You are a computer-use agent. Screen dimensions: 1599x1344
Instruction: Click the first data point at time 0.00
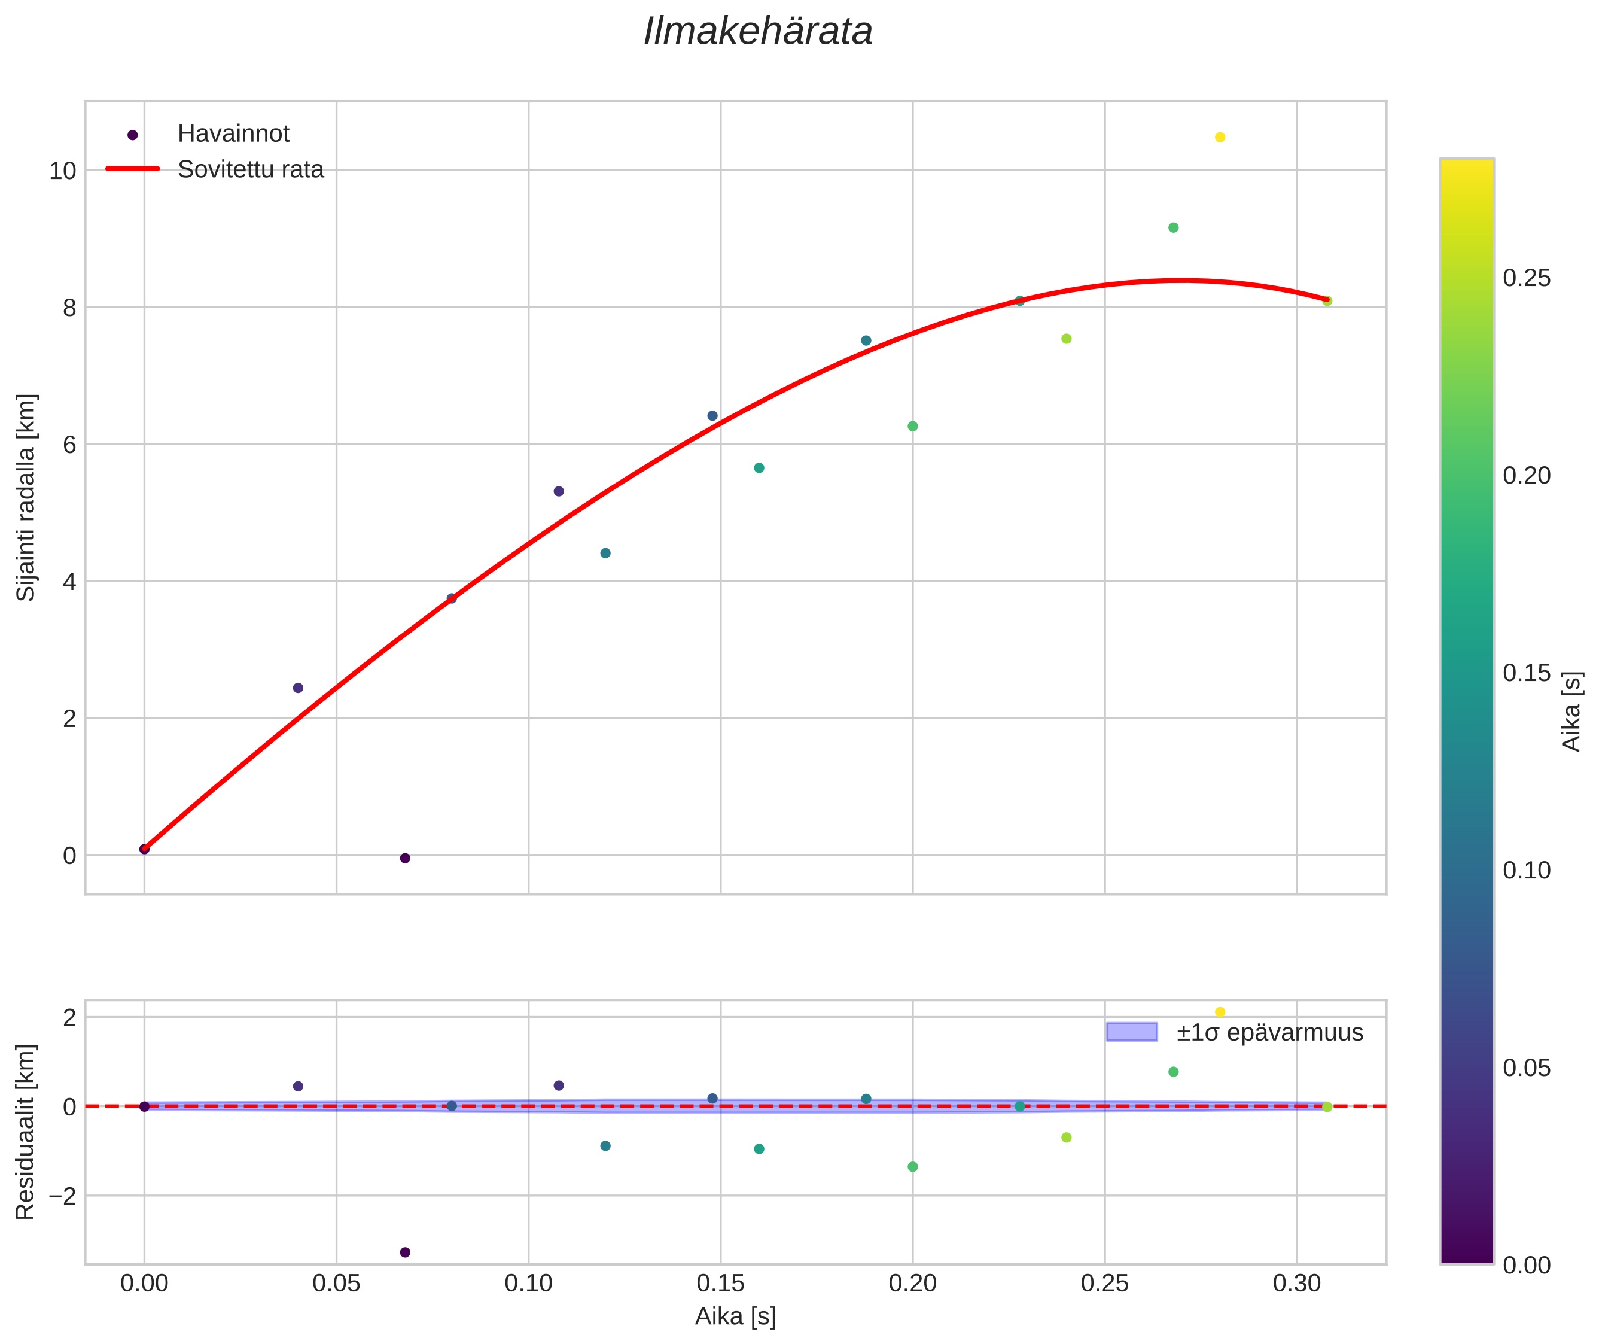coord(144,849)
